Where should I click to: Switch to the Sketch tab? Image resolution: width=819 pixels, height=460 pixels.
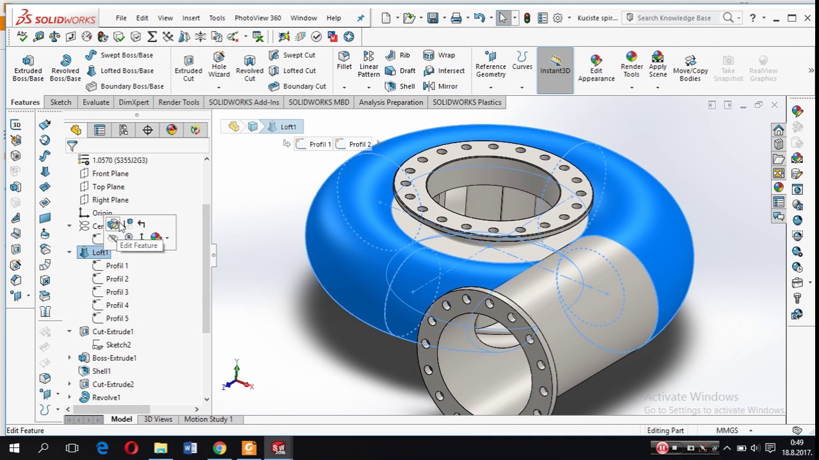click(61, 102)
